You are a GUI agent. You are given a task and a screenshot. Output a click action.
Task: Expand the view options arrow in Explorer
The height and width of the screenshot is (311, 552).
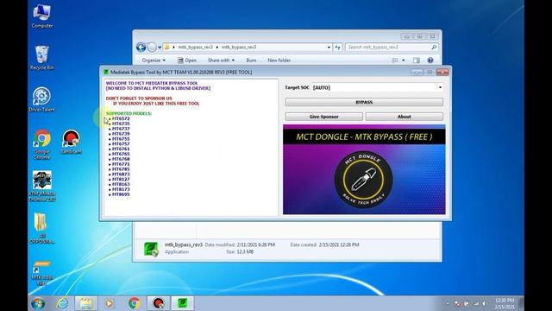pyautogui.click(x=404, y=60)
